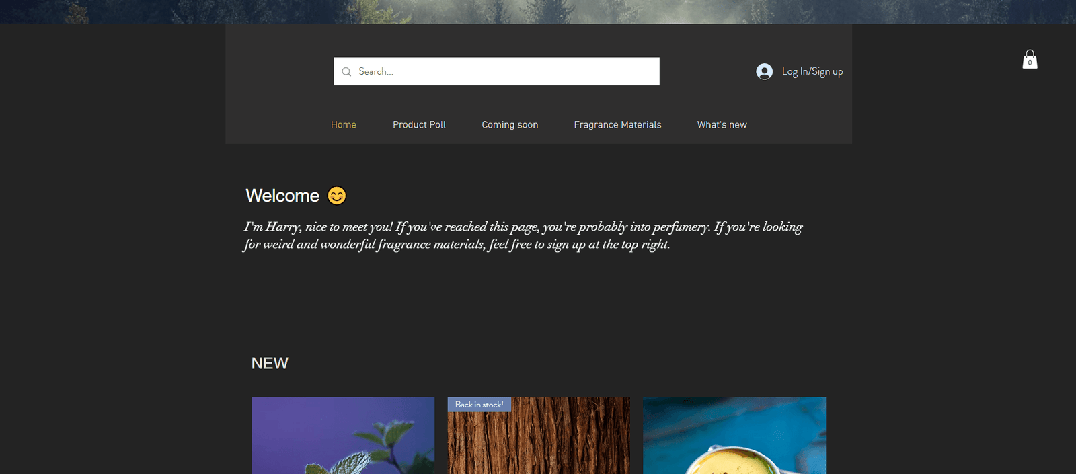1076x474 pixels.
Task: Click the smiling emoji beside Welcome
Action: point(337,196)
